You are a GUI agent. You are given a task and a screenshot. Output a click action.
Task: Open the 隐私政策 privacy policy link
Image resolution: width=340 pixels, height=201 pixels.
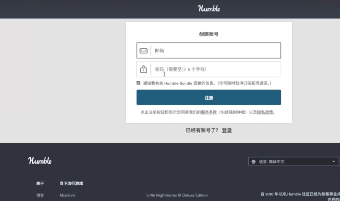point(265,112)
